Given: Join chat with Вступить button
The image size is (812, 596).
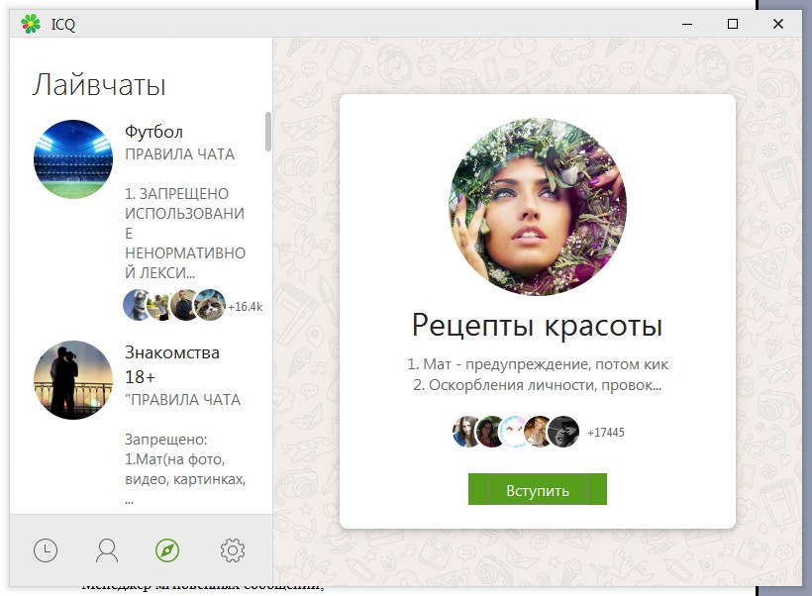Looking at the screenshot, I should 538,489.
